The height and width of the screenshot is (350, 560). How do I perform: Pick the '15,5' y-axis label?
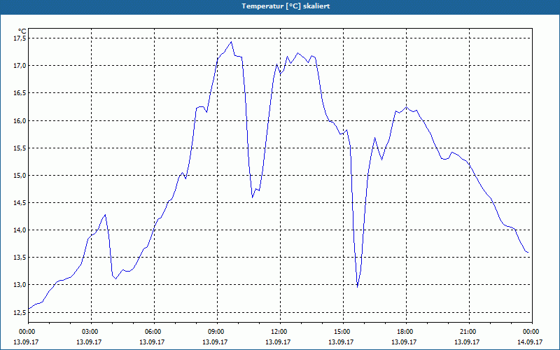tap(20, 148)
